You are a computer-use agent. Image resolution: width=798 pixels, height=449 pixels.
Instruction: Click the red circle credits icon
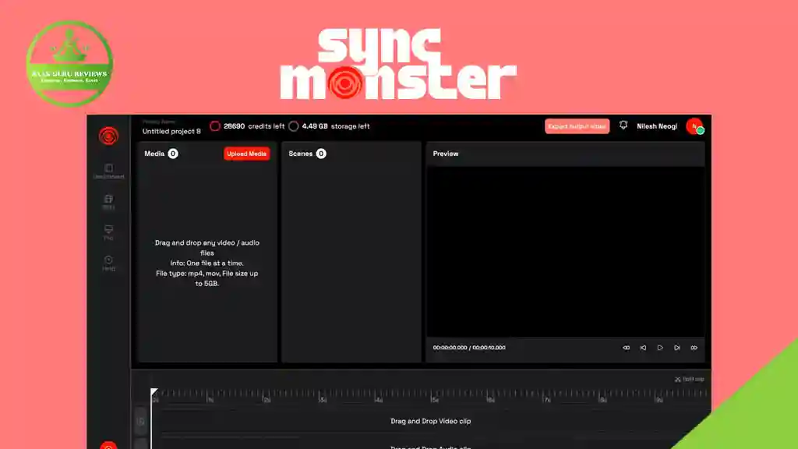tap(215, 126)
